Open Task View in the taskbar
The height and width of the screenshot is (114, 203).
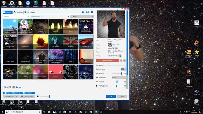(x=44, y=112)
